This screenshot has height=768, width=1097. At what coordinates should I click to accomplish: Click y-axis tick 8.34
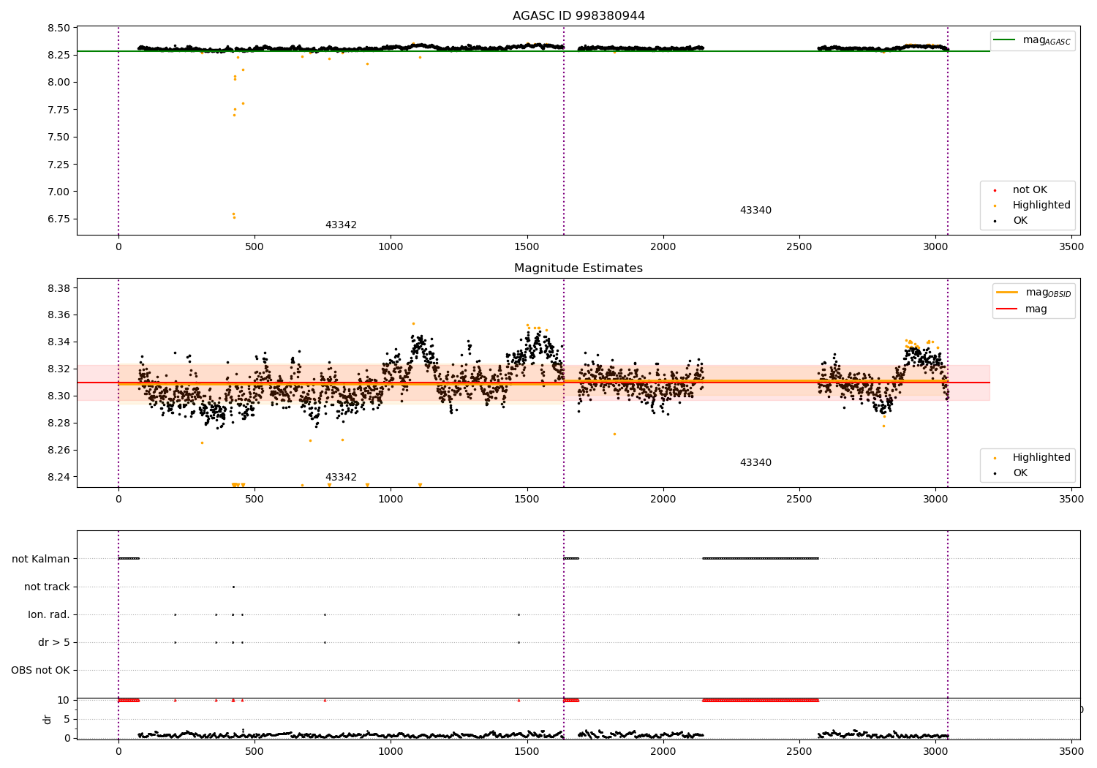58,342
